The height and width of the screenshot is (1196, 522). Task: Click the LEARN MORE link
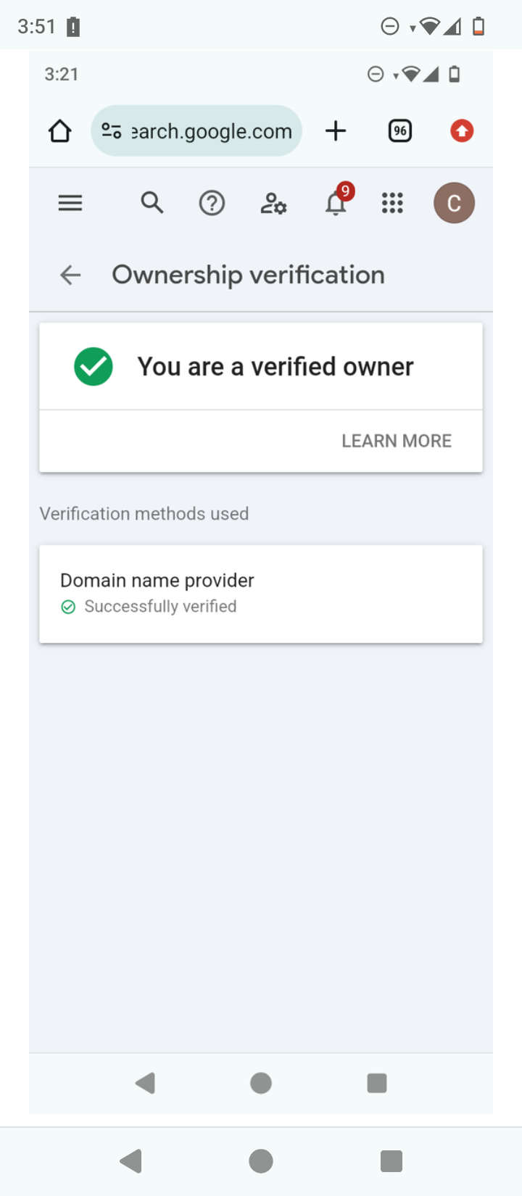click(397, 441)
